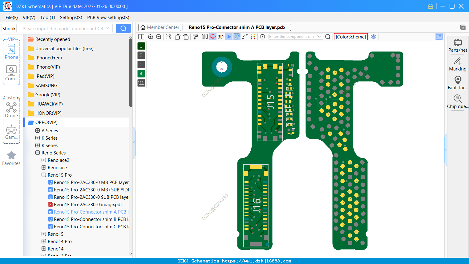Expand the R Series node
This screenshot has height=264, width=469.
pyautogui.click(x=38, y=146)
